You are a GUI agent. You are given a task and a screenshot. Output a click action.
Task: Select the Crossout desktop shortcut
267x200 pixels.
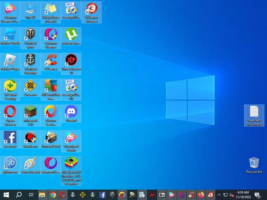[30, 88]
